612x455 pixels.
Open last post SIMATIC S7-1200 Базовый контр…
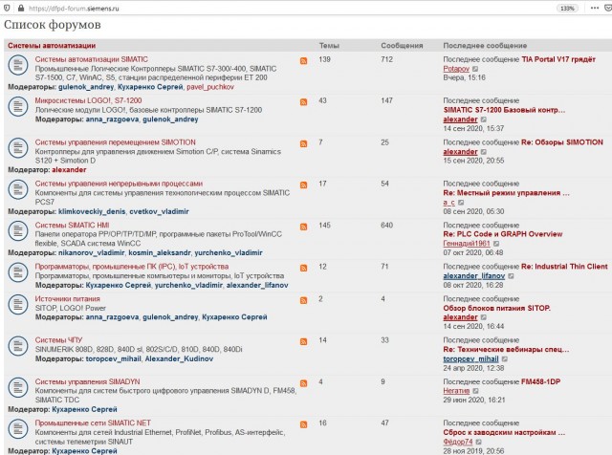pyautogui.click(x=504, y=110)
